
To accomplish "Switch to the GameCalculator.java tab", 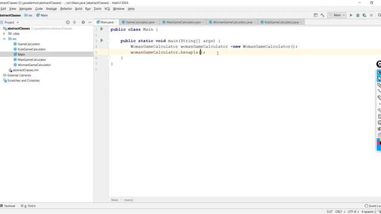I will tap(140, 22).
